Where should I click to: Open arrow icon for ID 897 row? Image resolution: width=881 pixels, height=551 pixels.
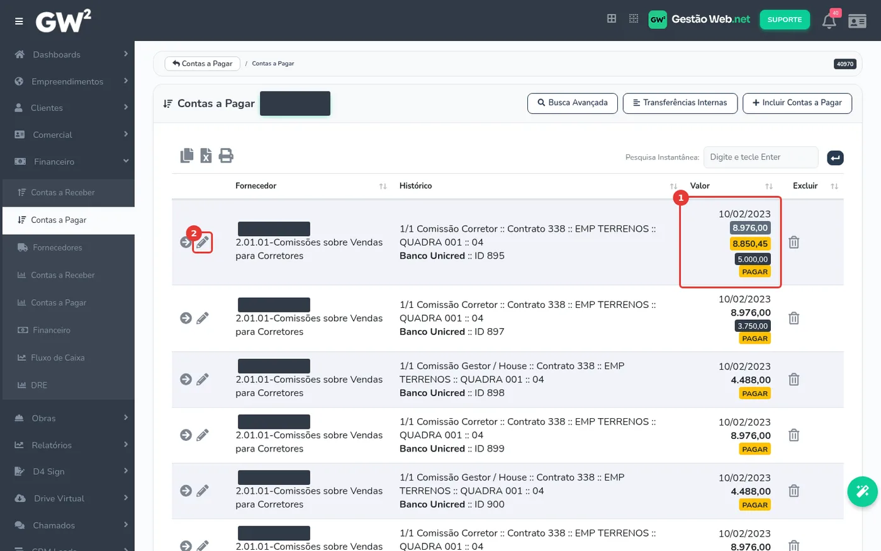click(186, 319)
